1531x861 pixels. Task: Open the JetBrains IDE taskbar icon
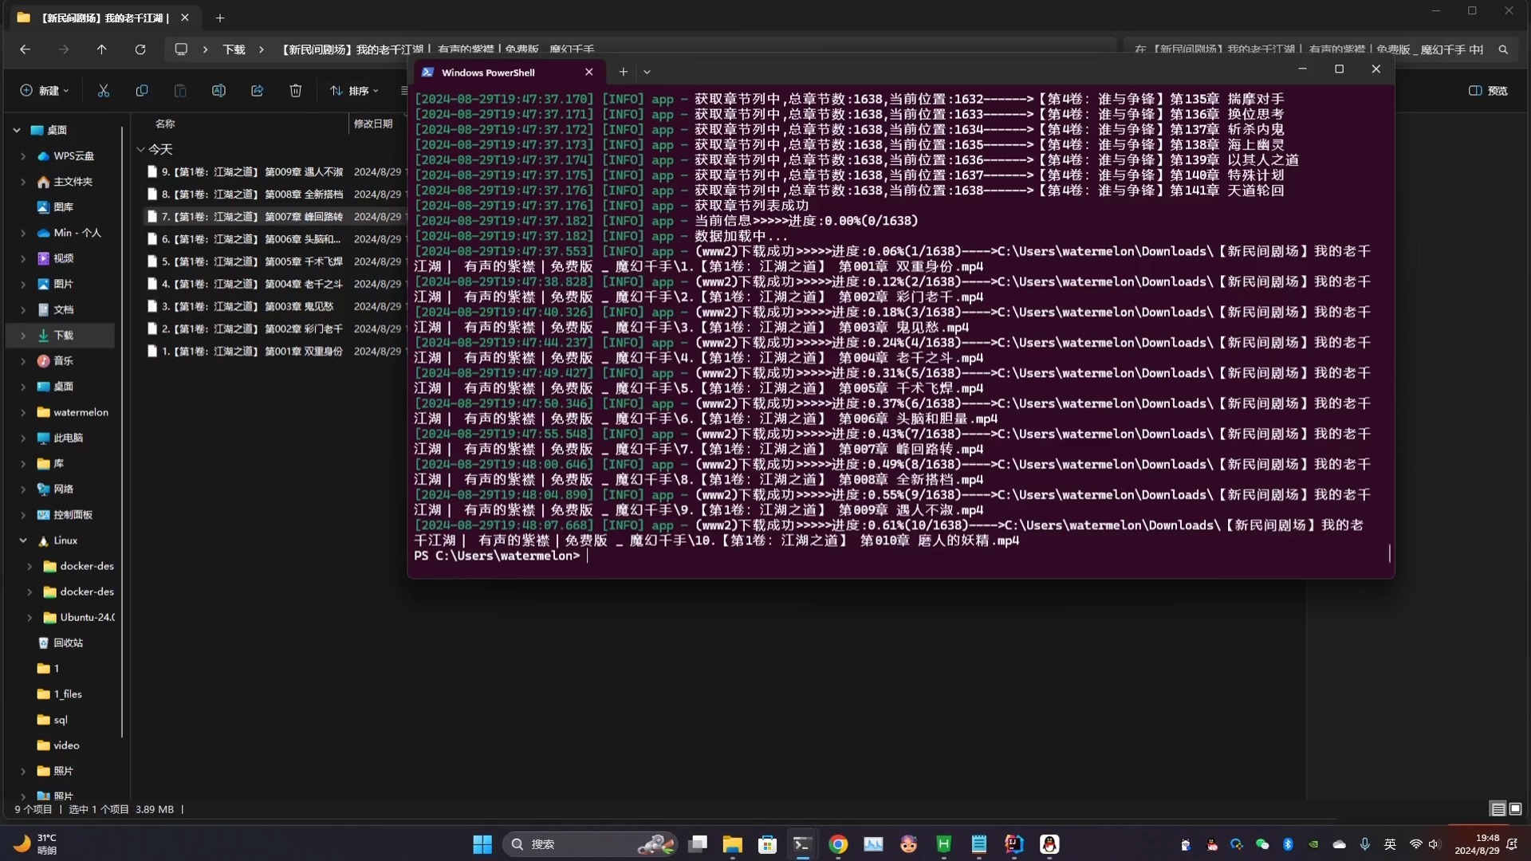1013,844
